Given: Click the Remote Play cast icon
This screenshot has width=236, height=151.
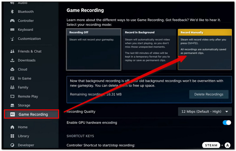Looking at the screenshot, I should [12, 96].
